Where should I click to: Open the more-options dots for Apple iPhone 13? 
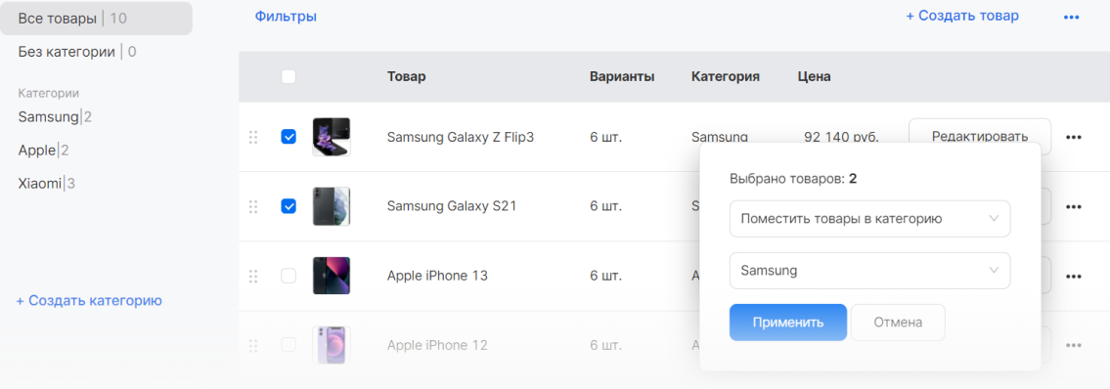(1073, 276)
